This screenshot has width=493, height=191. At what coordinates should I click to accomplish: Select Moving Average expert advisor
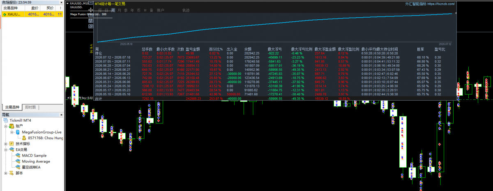pyautogui.click(x=36, y=161)
